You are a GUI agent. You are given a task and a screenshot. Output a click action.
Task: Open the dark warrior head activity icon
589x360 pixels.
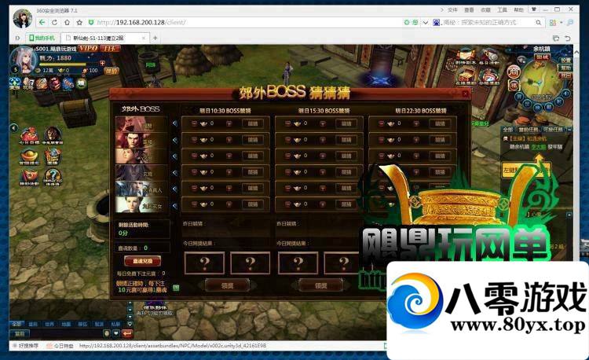(53, 136)
